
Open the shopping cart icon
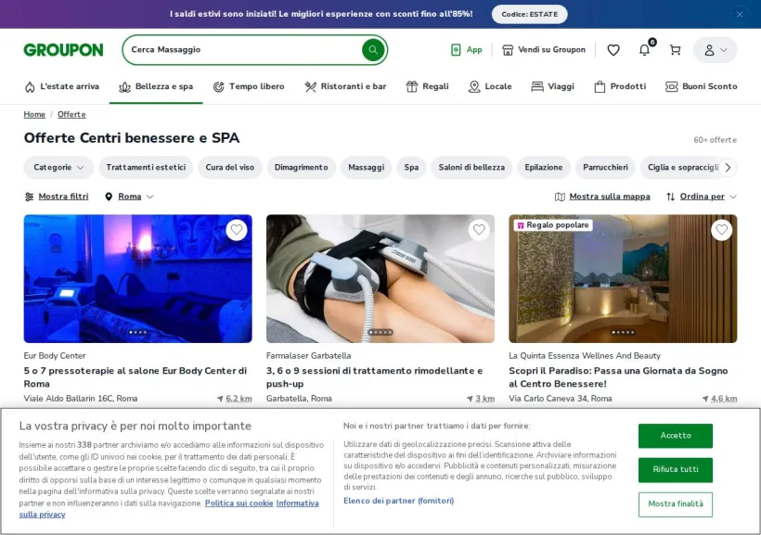click(675, 50)
